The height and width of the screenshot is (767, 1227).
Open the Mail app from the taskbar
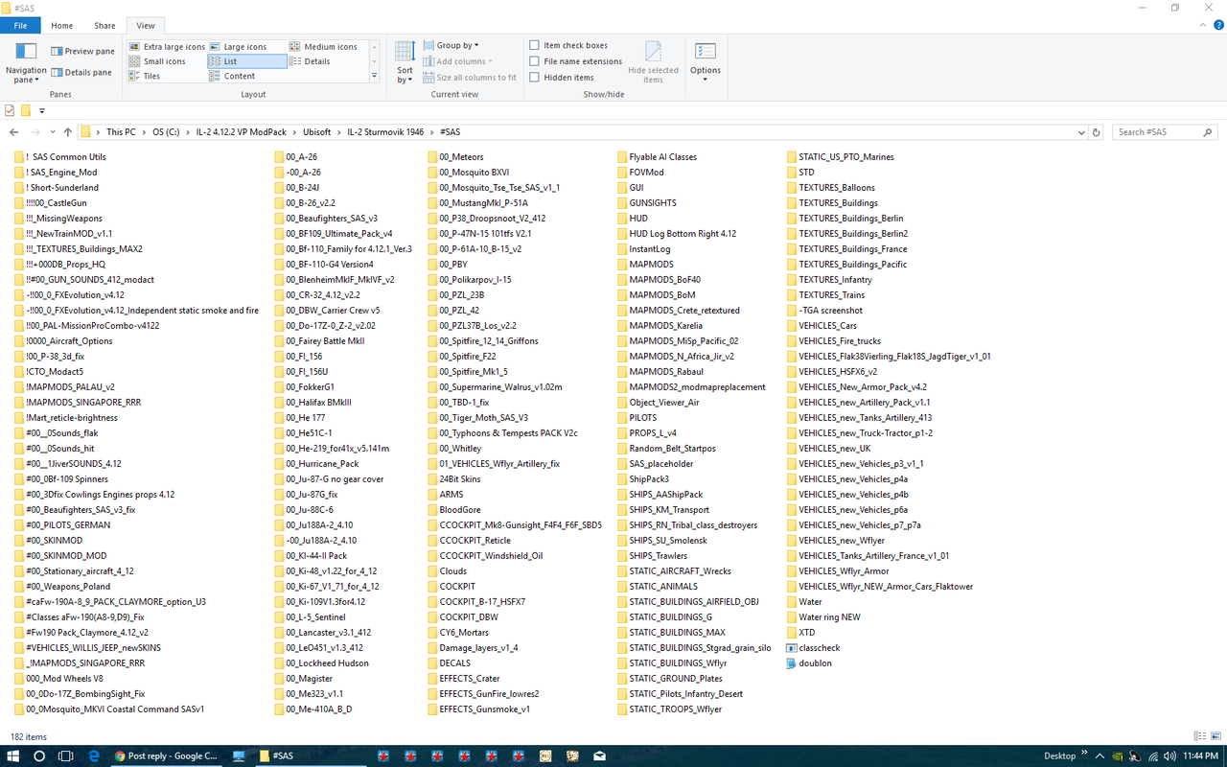click(599, 755)
